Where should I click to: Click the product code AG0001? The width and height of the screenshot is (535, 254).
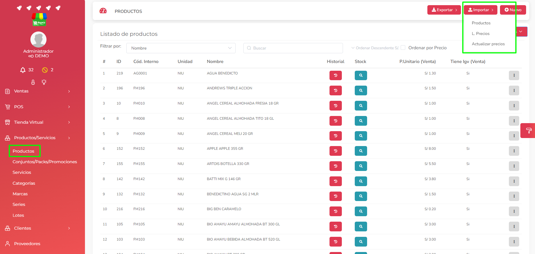140,73
